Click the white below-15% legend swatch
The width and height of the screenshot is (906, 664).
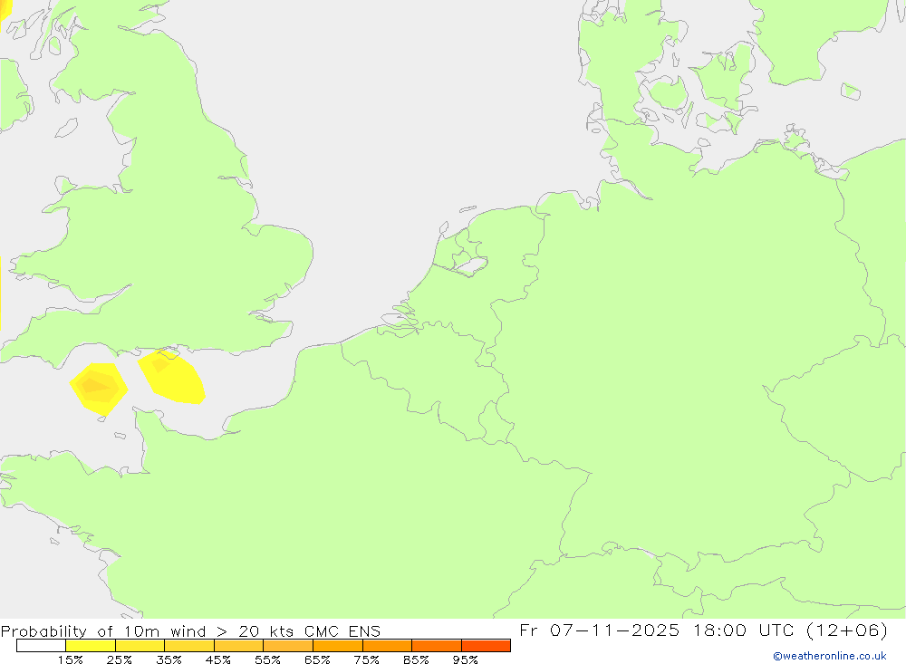tap(41, 645)
